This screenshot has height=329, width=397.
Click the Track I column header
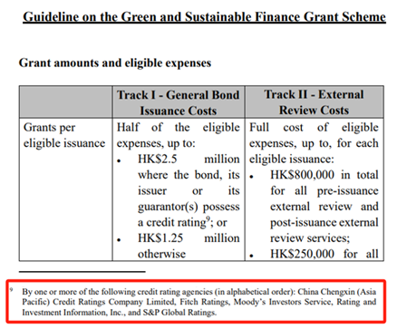179,102
